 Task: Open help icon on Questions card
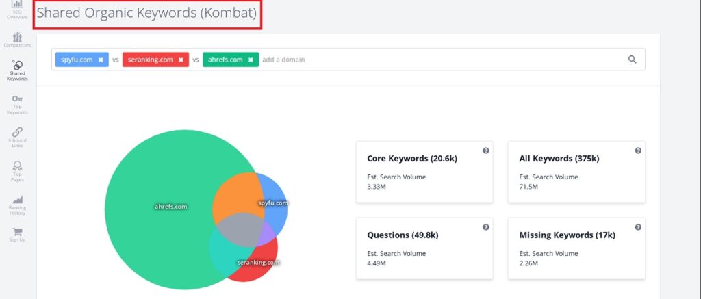coord(486,227)
